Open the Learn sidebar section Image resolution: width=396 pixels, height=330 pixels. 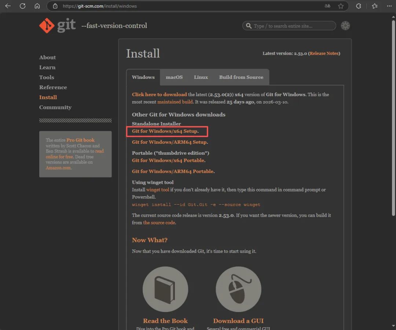47,67
